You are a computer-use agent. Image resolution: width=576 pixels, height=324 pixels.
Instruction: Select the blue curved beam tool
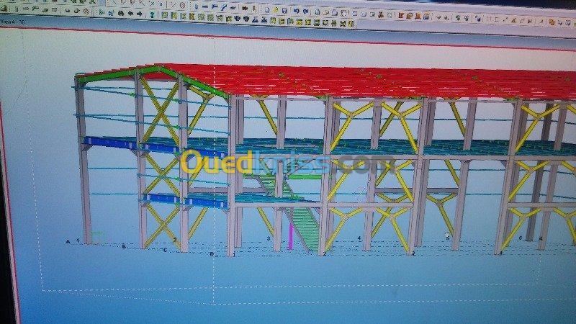[224, 7]
